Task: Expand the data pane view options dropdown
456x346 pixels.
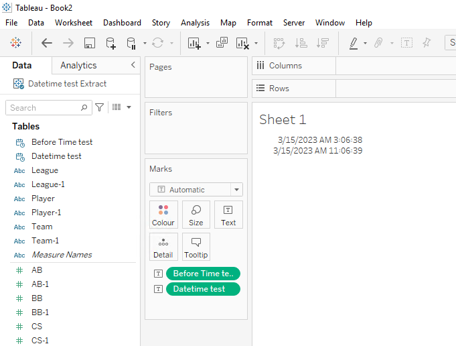Action: pyautogui.click(x=121, y=107)
